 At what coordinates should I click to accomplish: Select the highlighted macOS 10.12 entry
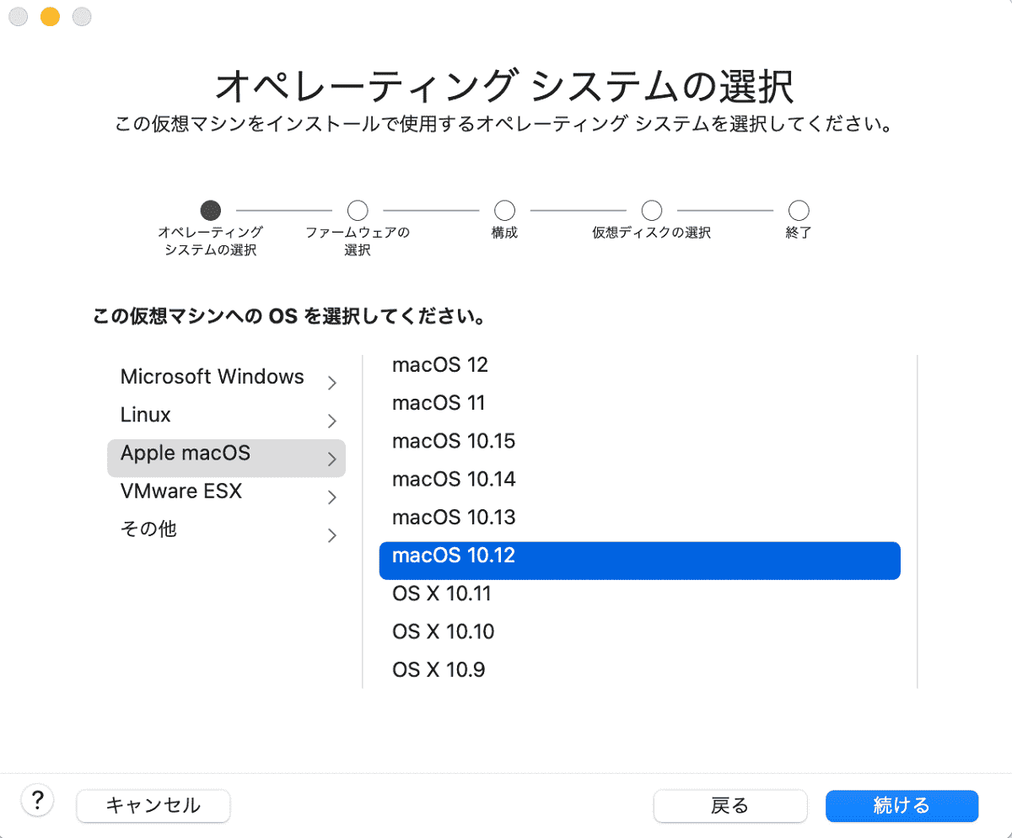click(640, 561)
